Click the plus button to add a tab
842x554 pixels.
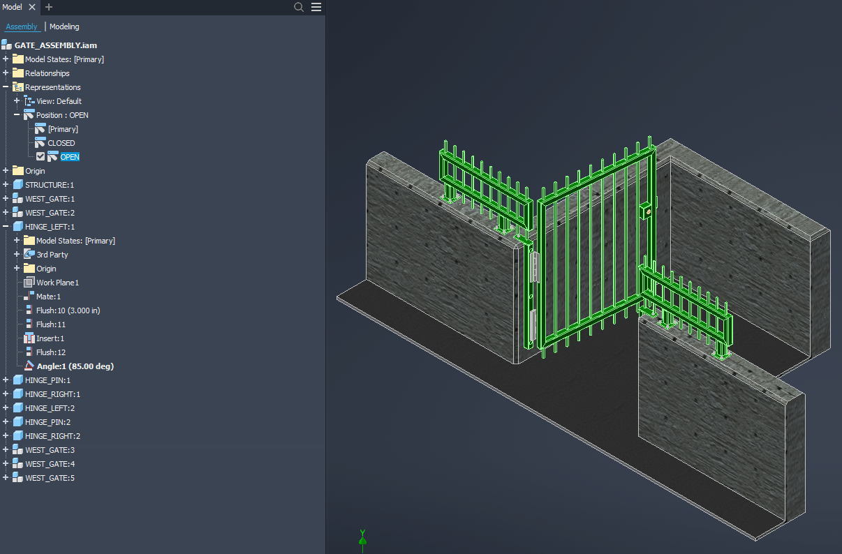[x=47, y=7]
